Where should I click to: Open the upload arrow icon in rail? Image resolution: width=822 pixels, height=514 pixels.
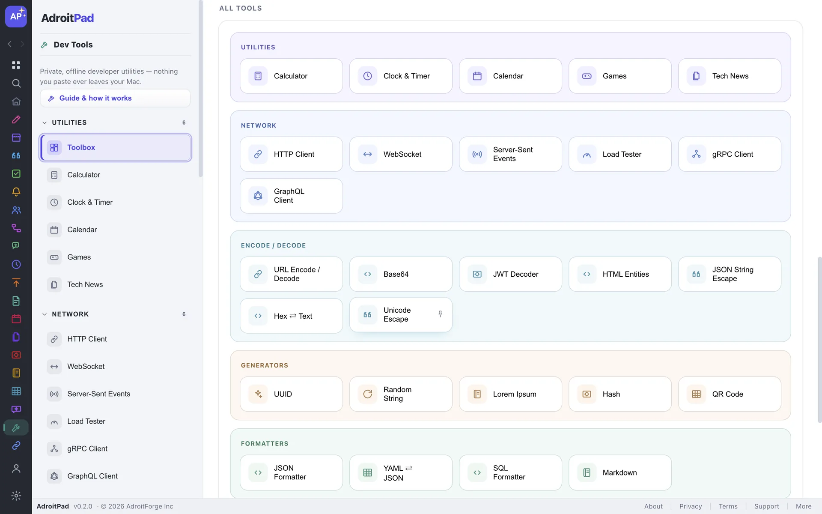(16, 283)
